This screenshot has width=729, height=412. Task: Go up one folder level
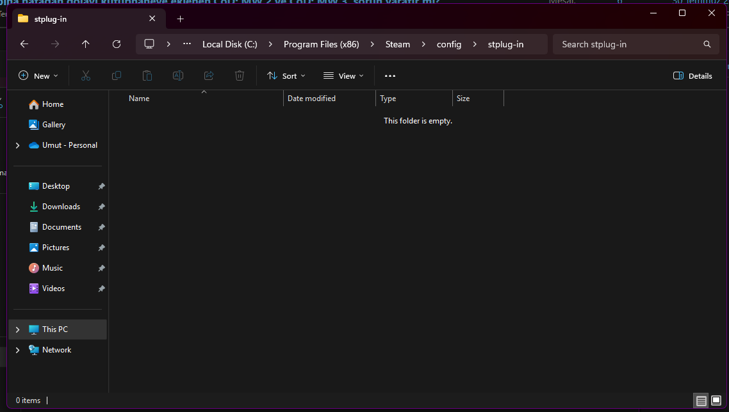pyautogui.click(x=86, y=44)
